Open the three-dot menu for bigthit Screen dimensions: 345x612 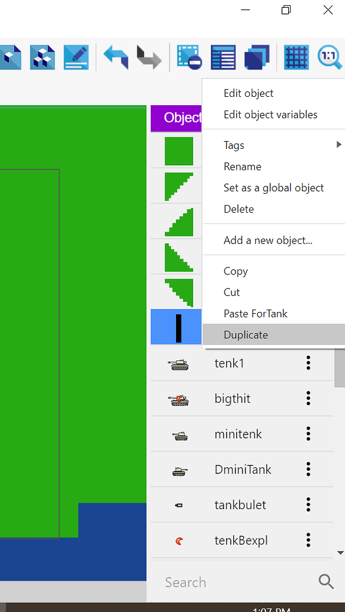click(309, 399)
